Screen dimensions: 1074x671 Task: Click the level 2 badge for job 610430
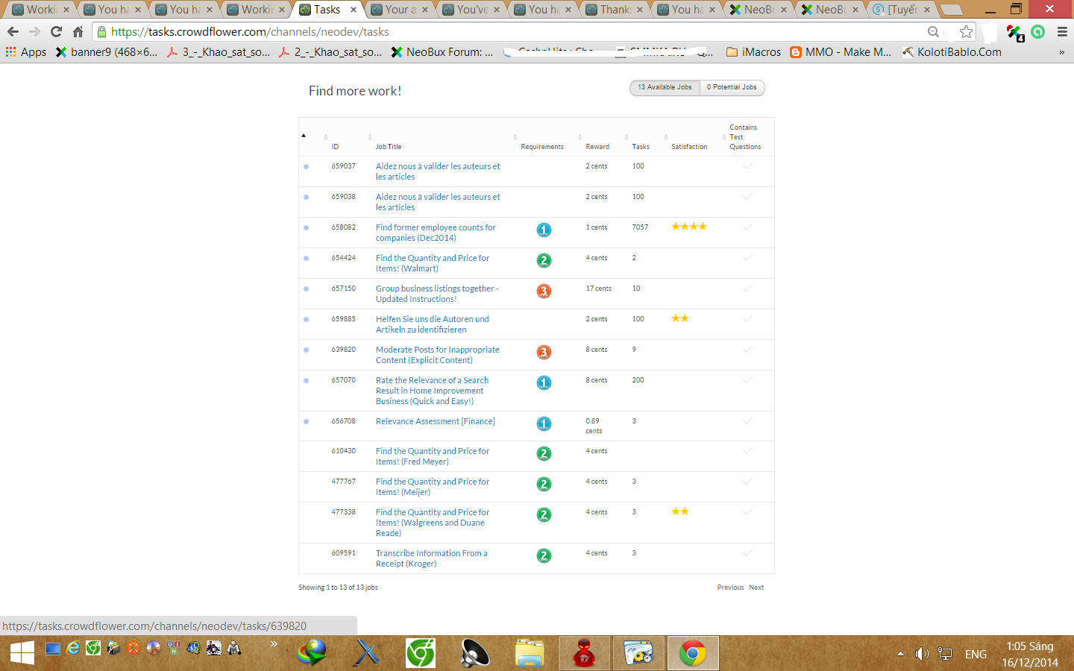(544, 454)
